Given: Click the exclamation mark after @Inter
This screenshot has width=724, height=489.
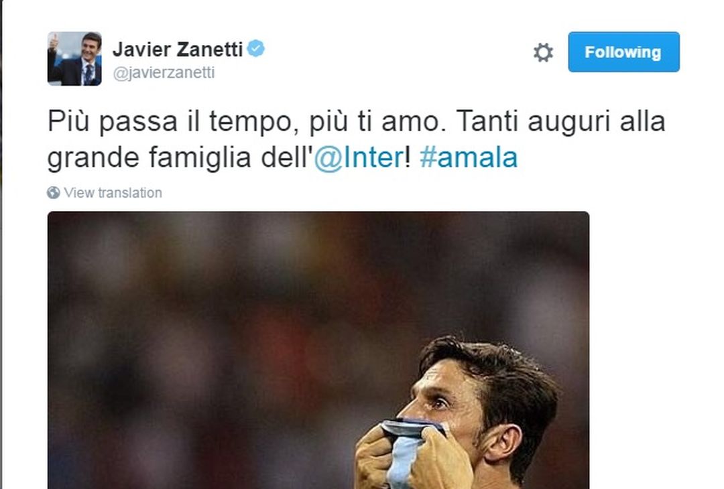Looking at the screenshot, I should coord(408,157).
